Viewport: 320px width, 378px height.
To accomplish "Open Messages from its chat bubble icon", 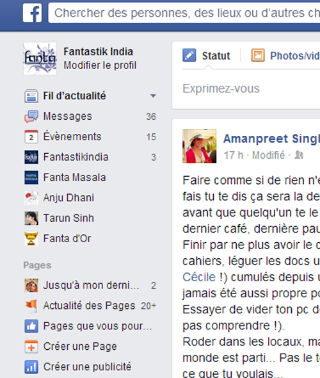I will tap(31, 117).
